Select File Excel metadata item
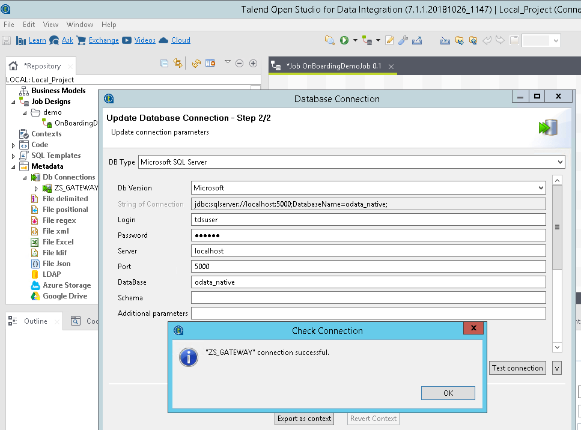Viewport: 581px width, 430px height. pyautogui.click(x=58, y=242)
